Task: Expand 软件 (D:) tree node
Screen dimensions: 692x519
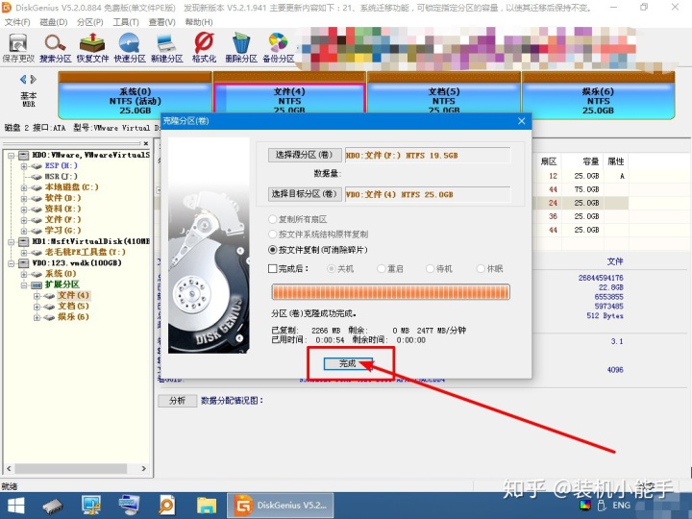Action: point(24,198)
